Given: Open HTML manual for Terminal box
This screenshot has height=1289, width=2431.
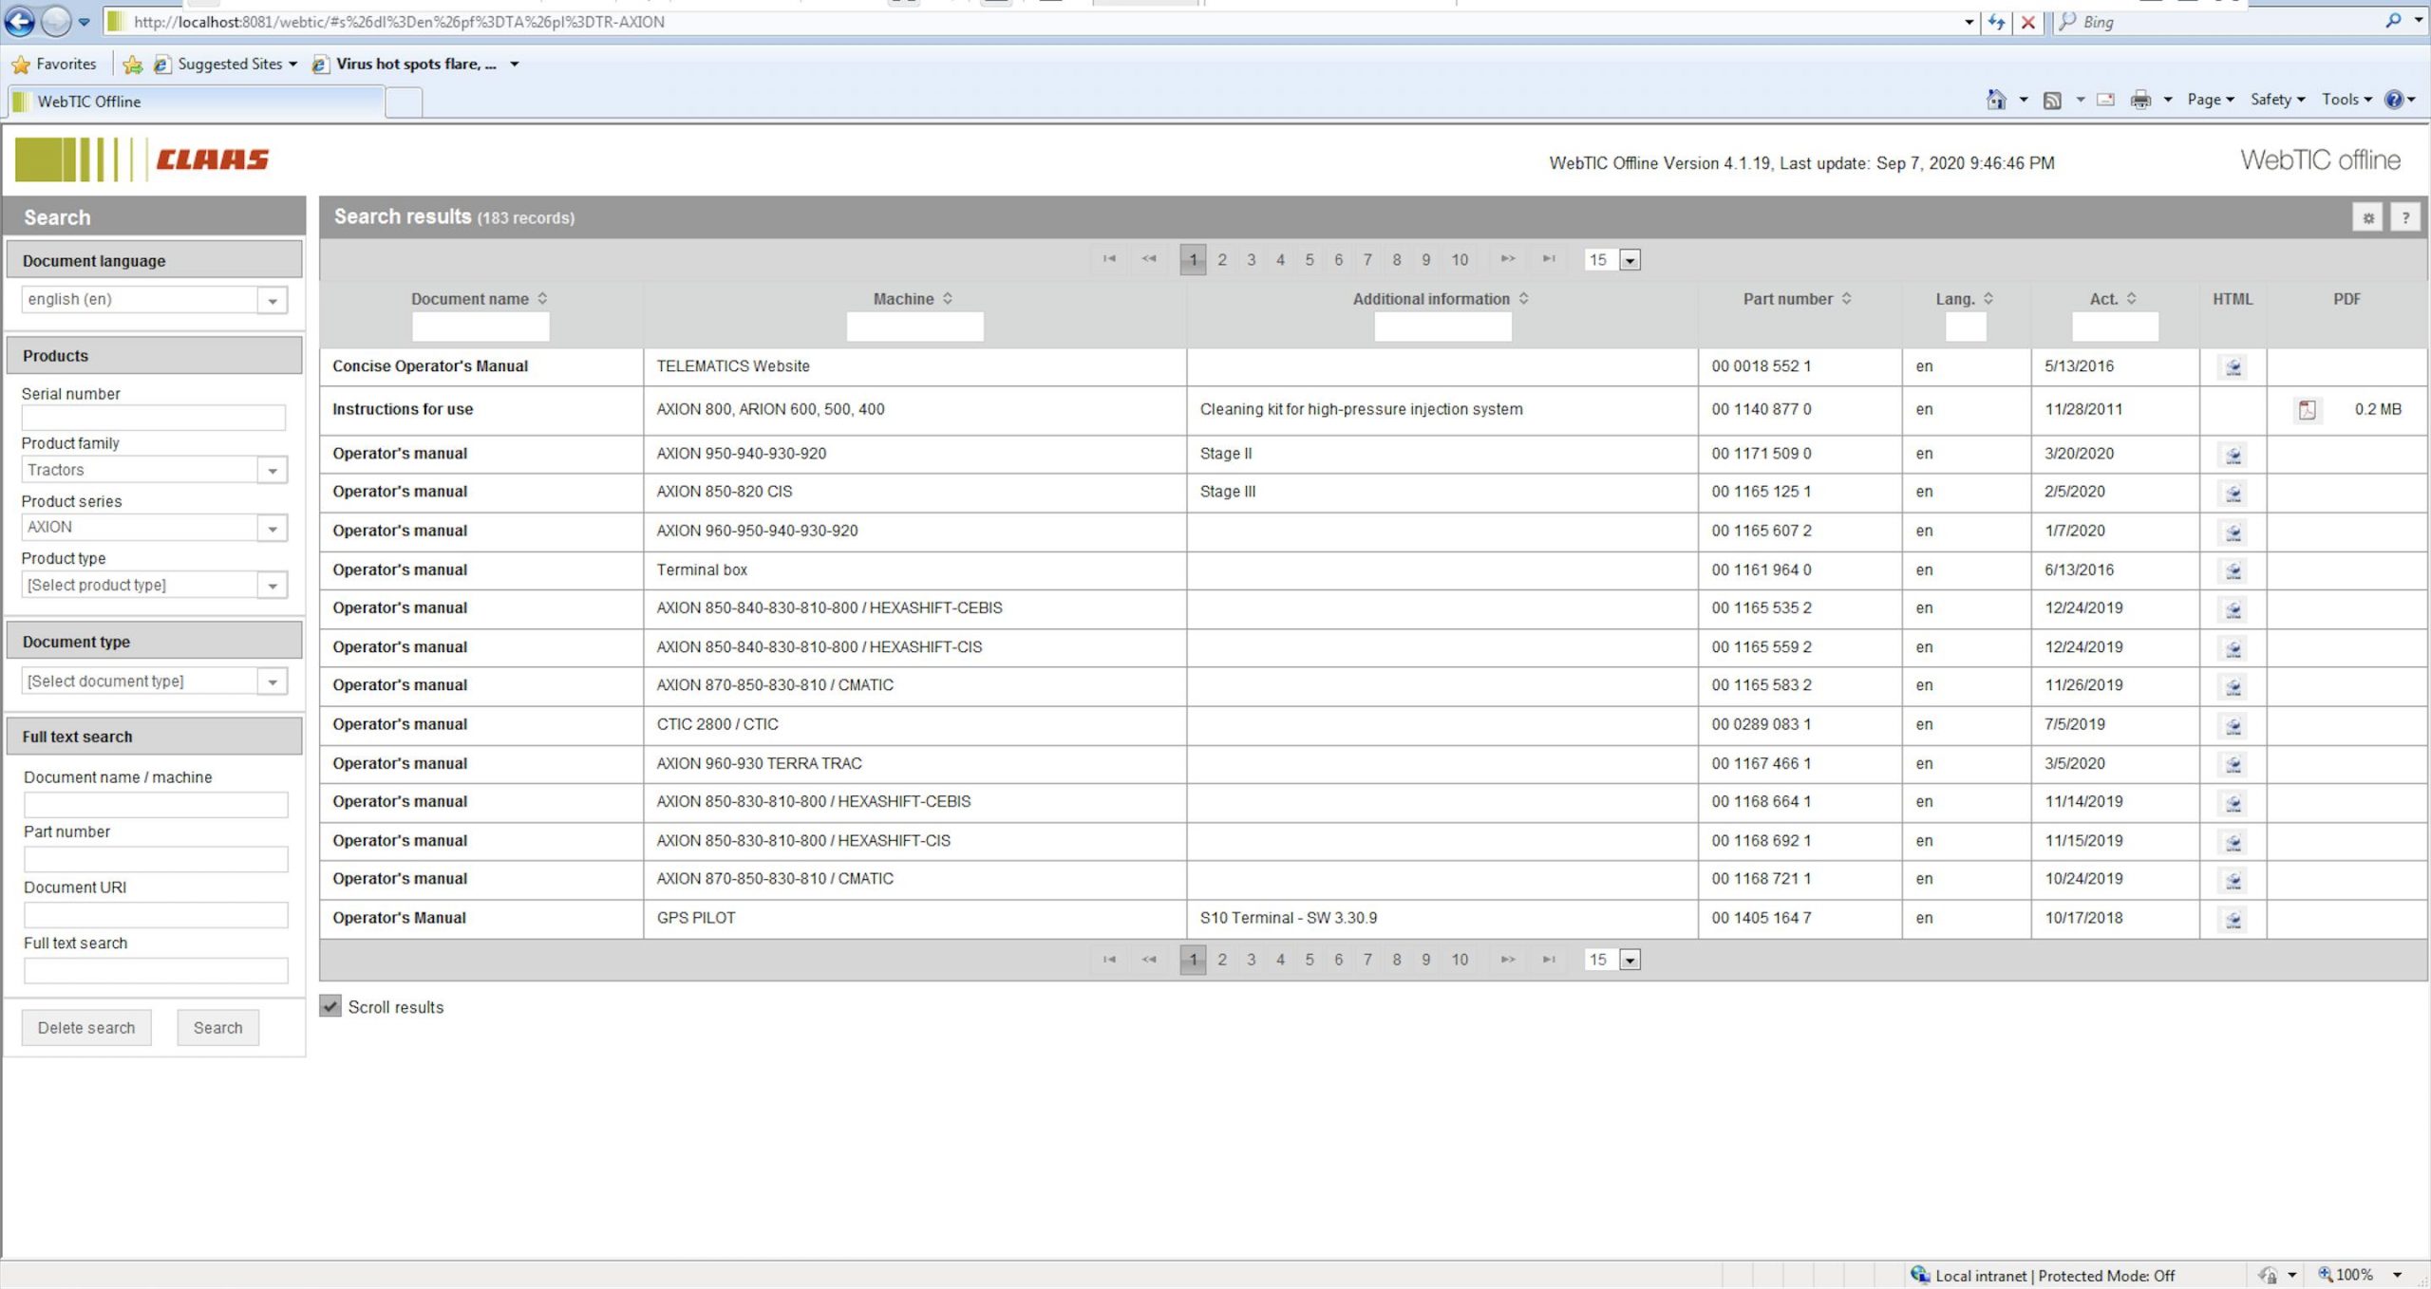Looking at the screenshot, I should point(2233,570).
